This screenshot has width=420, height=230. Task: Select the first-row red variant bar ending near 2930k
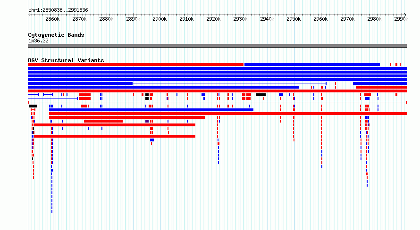coord(135,65)
